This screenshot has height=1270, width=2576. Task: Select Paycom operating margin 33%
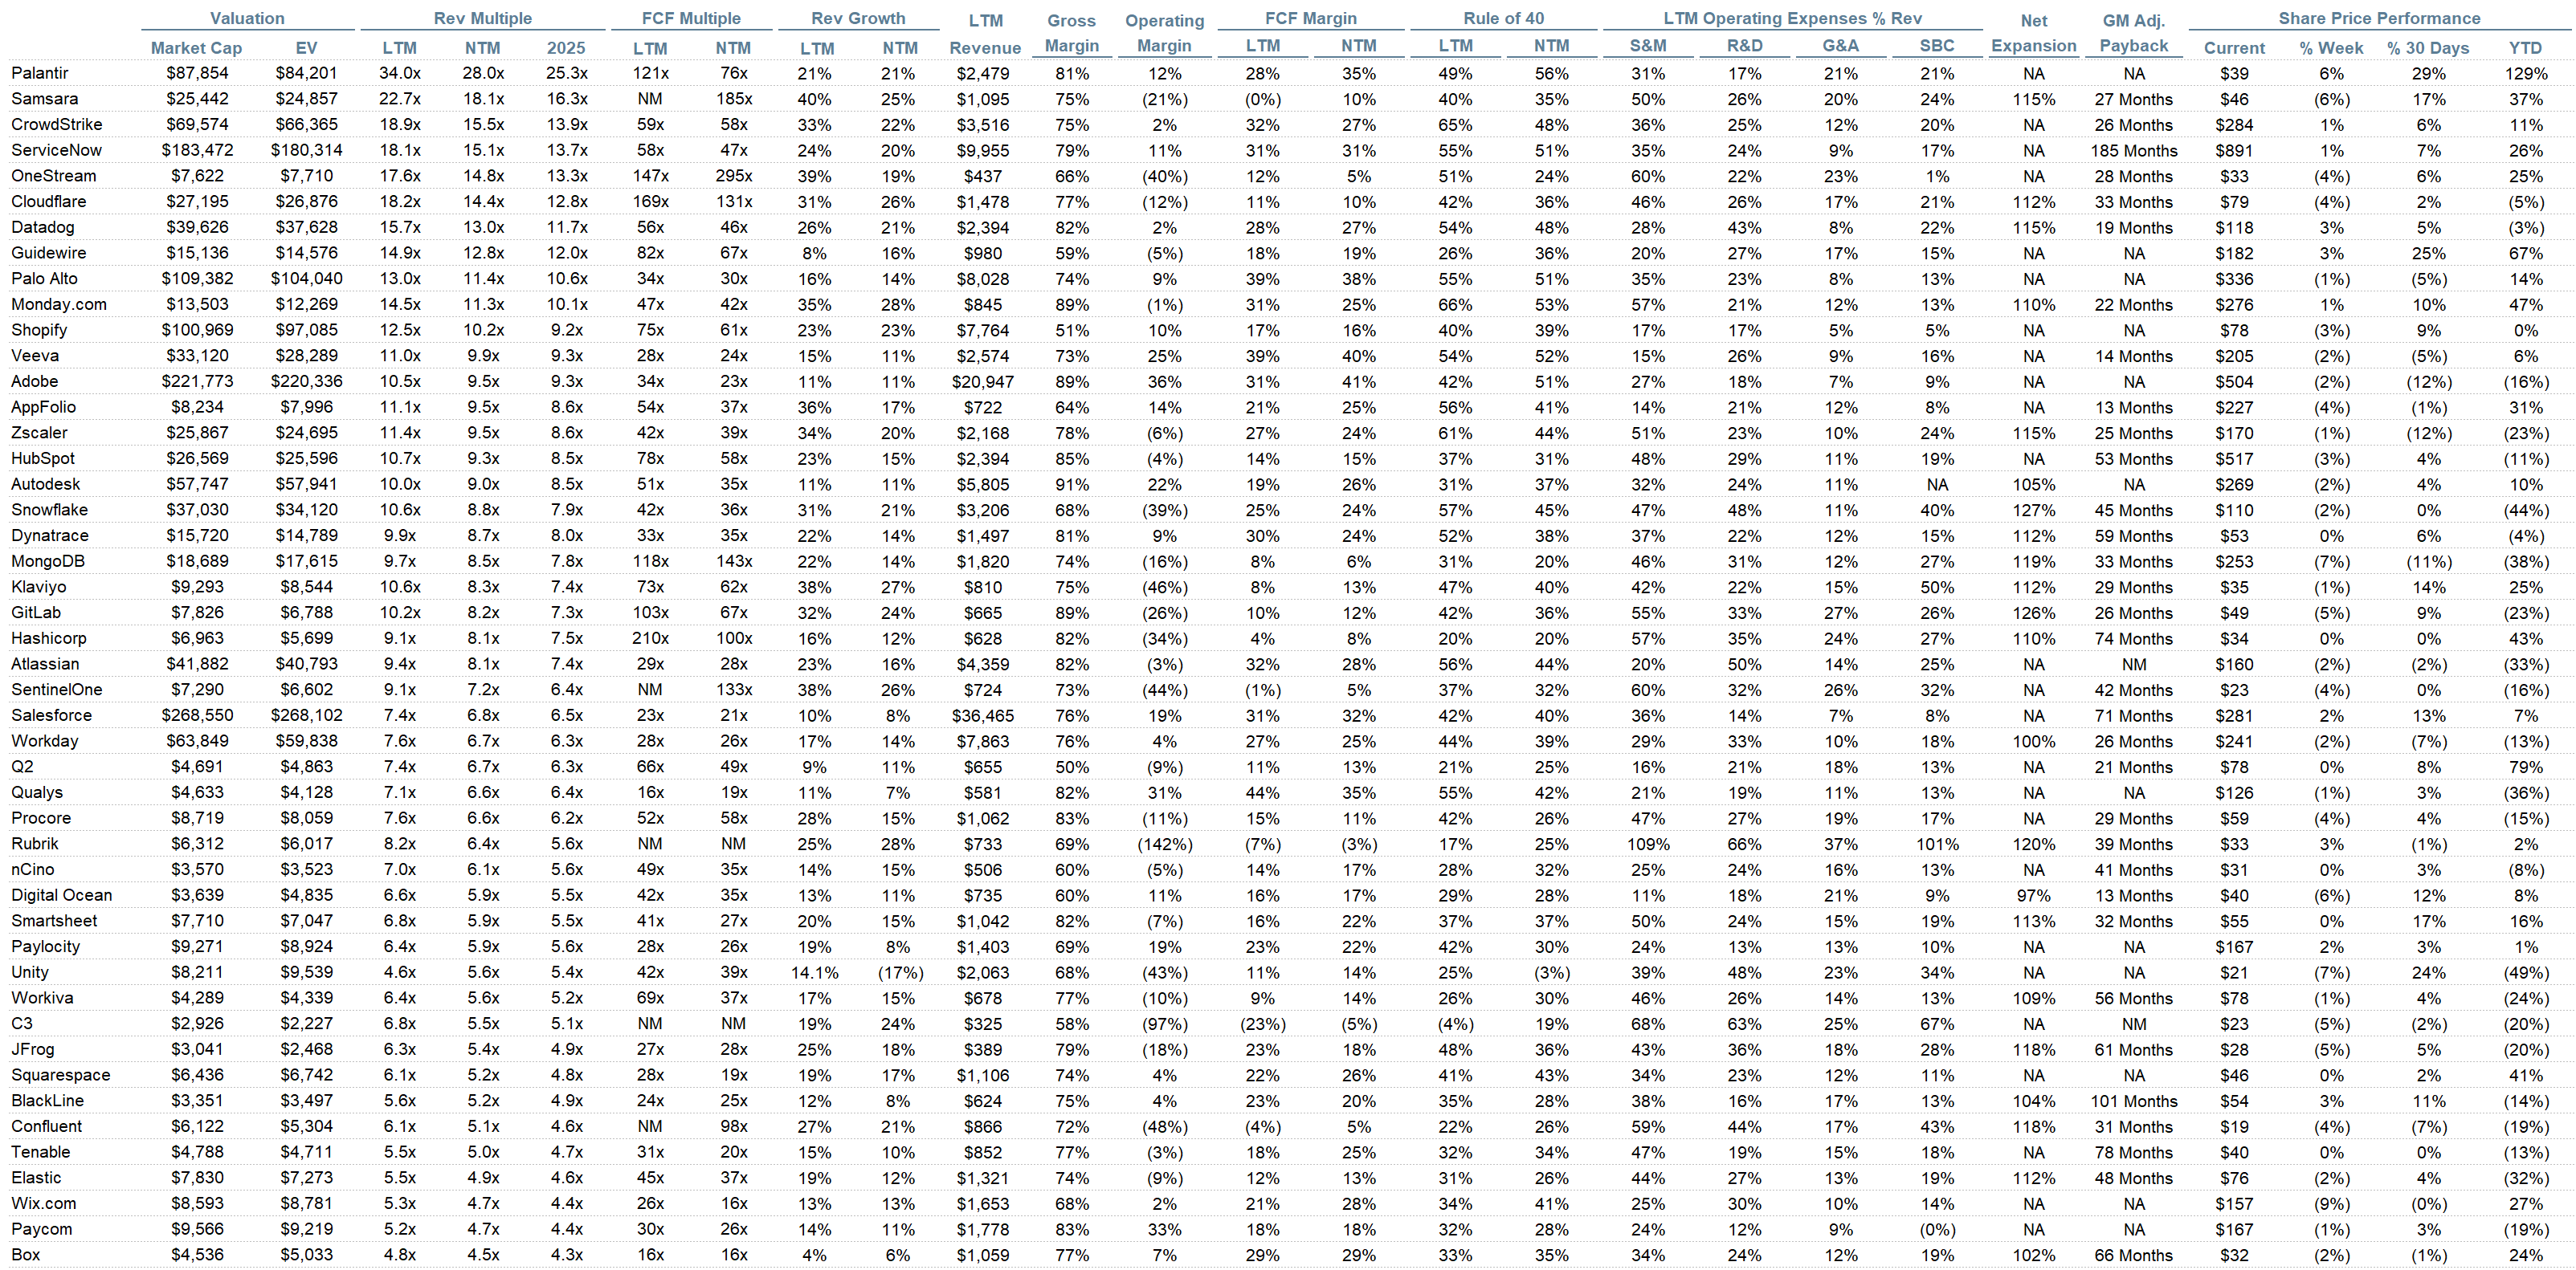tap(1164, 1229)
